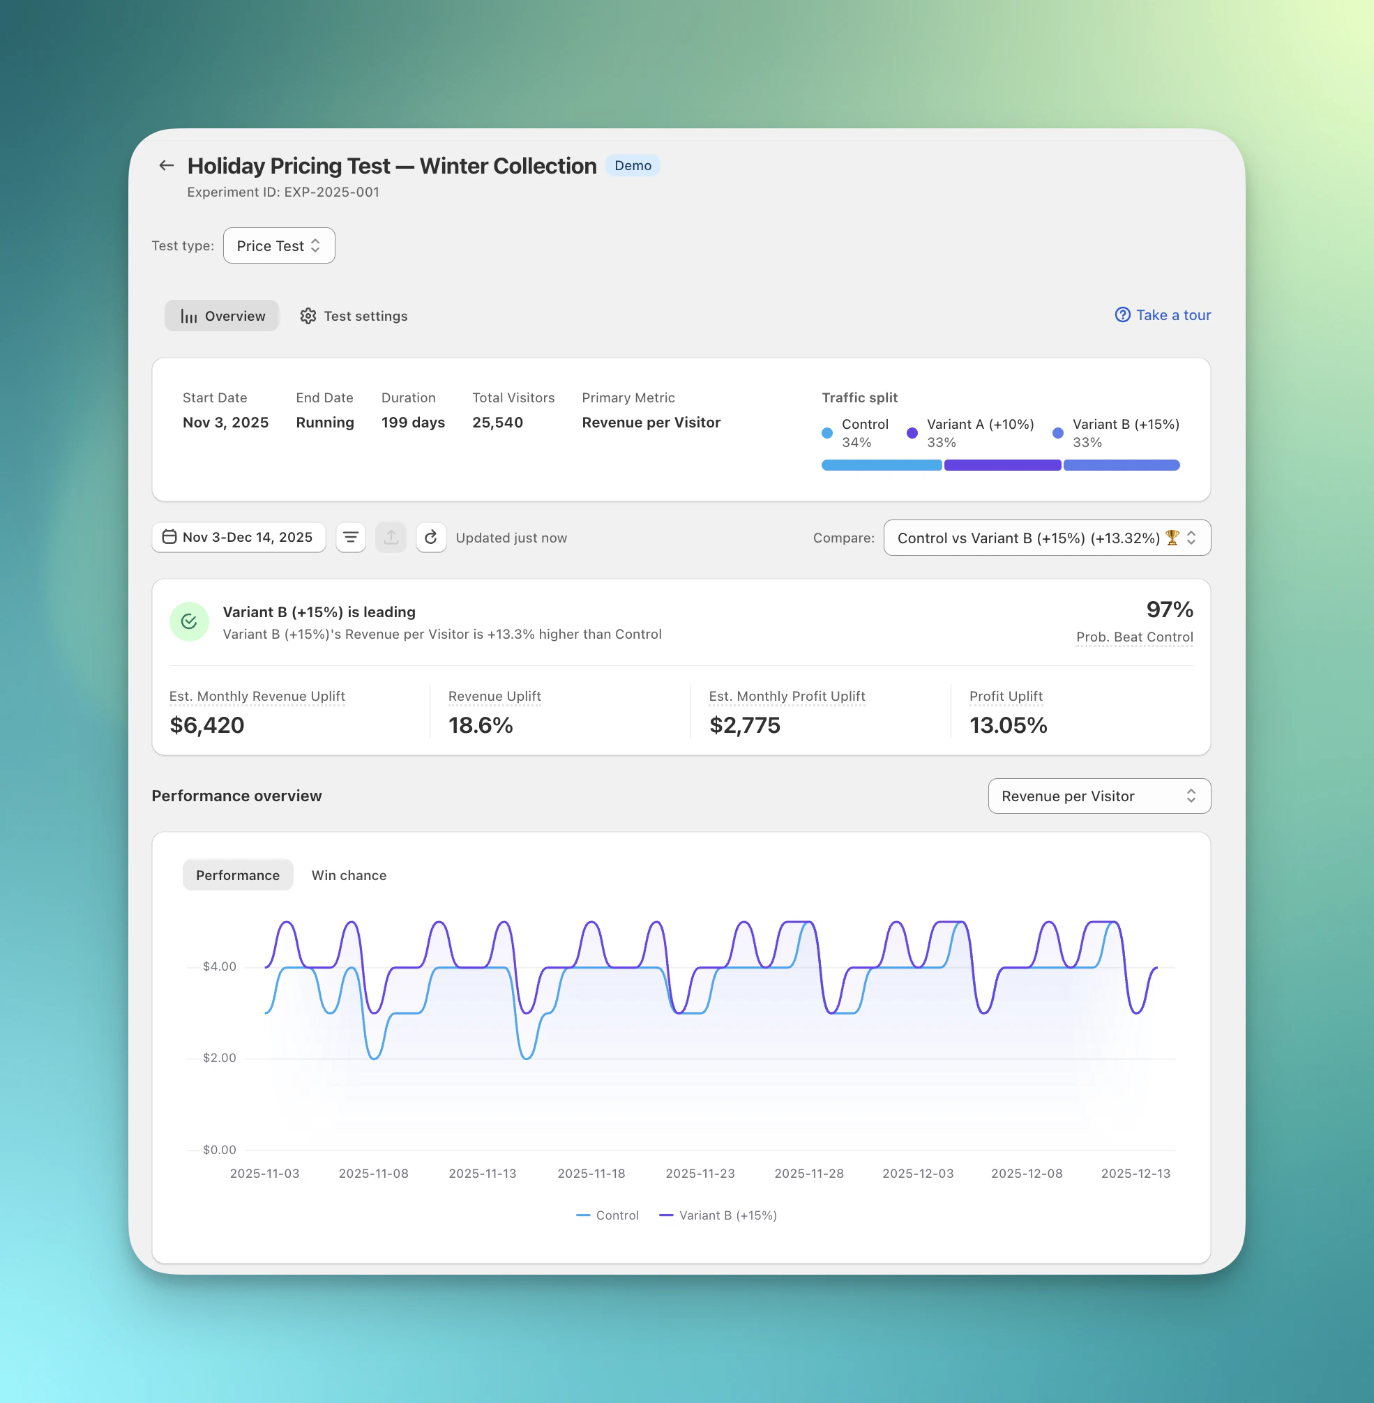
Task: Click the Performance overview heading
Action: (x=236, y=796)
